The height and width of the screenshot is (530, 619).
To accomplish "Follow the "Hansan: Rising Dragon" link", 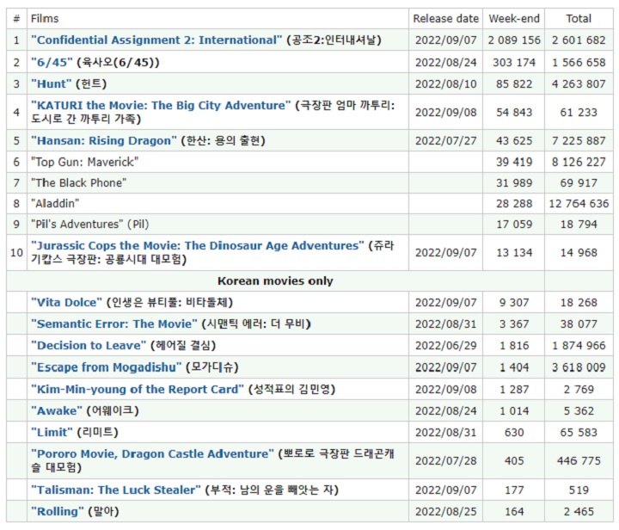I will click(x=104, y=140).
